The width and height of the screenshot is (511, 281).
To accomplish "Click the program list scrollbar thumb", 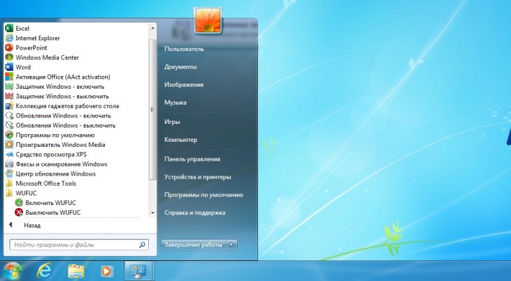I will tap(152, 110).
